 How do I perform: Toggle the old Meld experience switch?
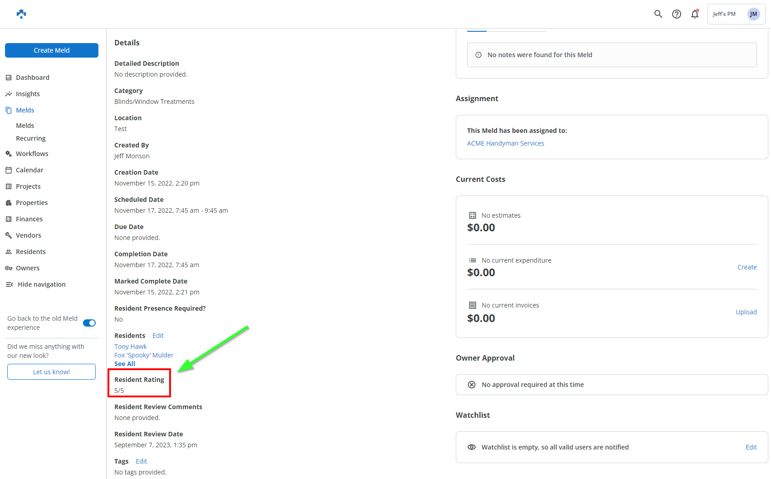[x=89, y=323]
